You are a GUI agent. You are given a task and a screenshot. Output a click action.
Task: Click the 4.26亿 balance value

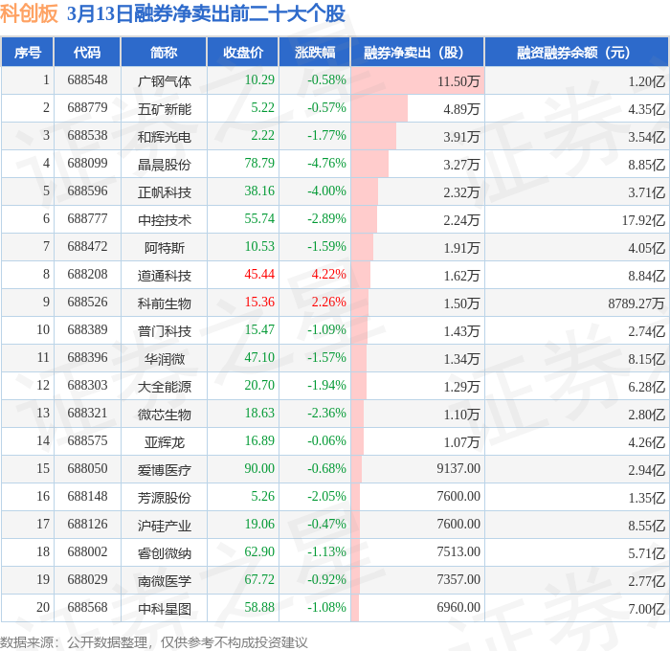[x=646, y=442]
